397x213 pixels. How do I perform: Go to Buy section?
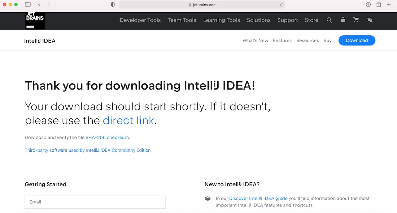[x=327, y=40]
